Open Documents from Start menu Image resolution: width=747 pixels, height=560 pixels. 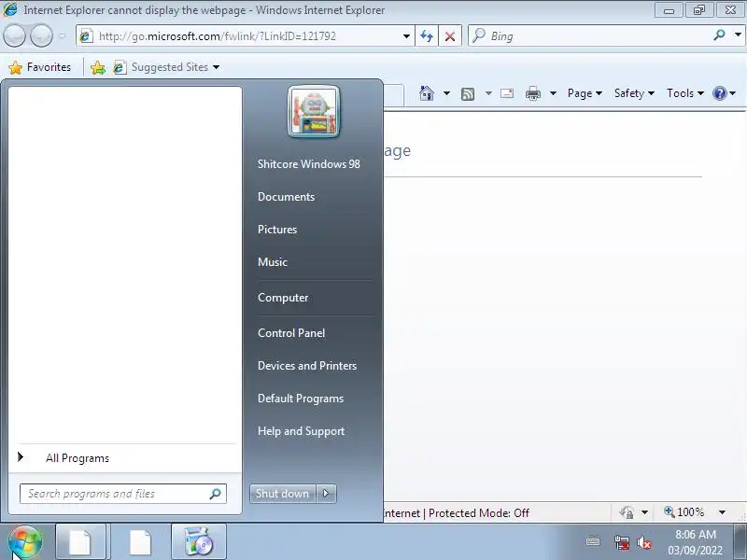pyautogui.click(x=286, y=197)
